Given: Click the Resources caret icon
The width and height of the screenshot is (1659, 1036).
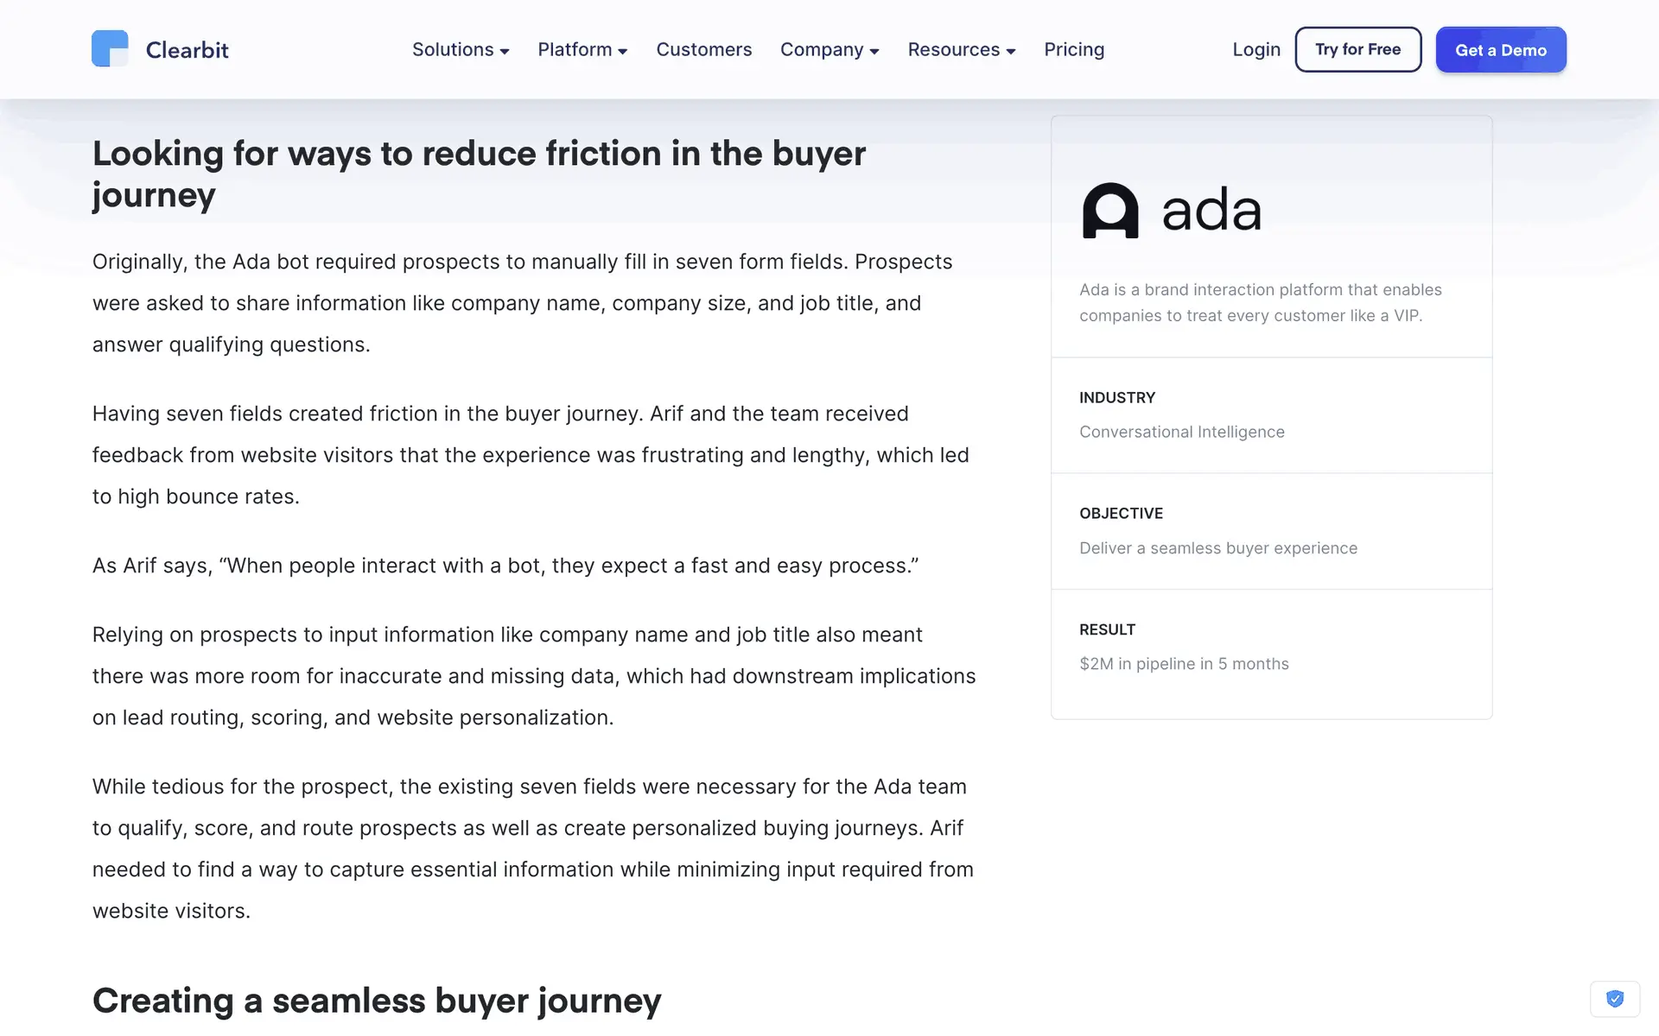Looking at the screenshot, I should pyautogui.click(x=1011, y=52).
